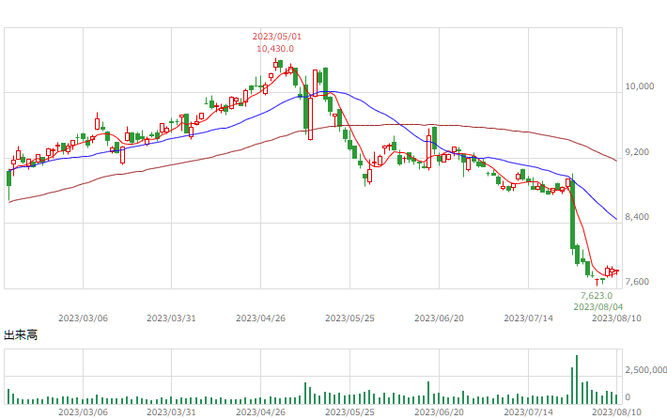Click the 8,400 price axis label

637,217
